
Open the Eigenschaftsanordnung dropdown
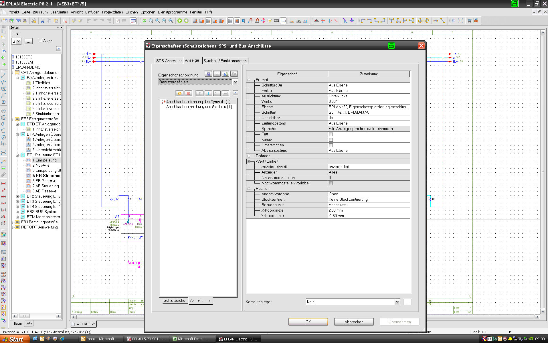pyautogui.click(x=235, y=82)
